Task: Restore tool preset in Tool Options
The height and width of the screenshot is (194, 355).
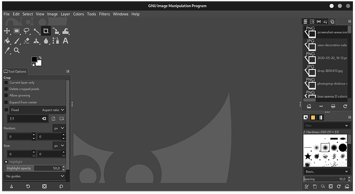Action: coord(28,186)
